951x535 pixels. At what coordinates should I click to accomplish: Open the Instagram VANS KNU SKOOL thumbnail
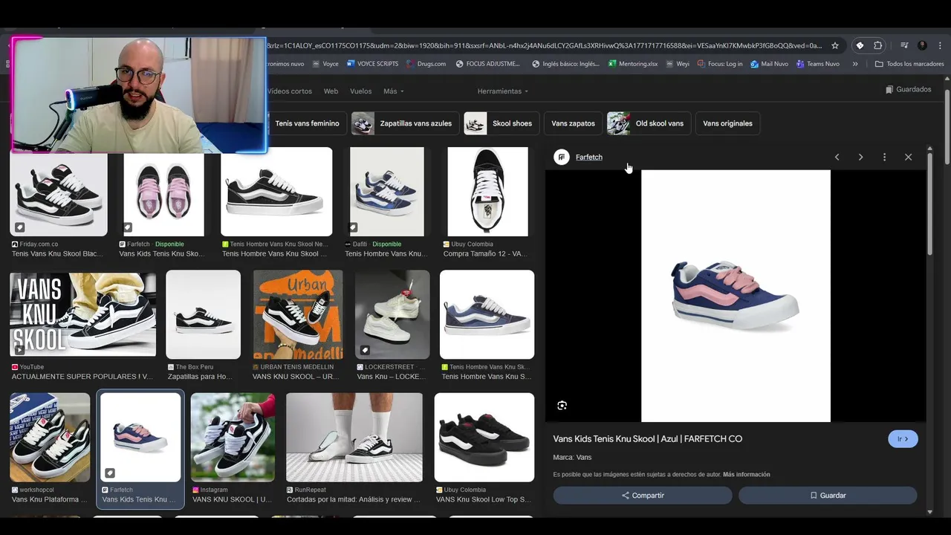tap(233, 438)
